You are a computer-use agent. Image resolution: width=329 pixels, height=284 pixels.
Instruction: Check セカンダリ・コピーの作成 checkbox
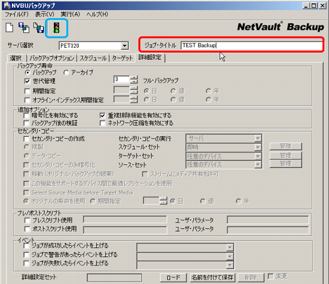point(26,139)
